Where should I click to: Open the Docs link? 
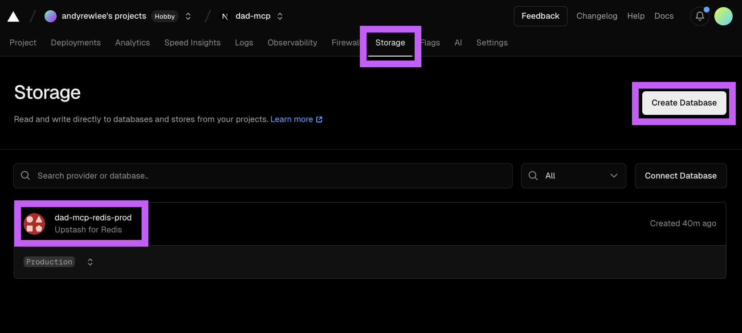(x=664, y=16)
